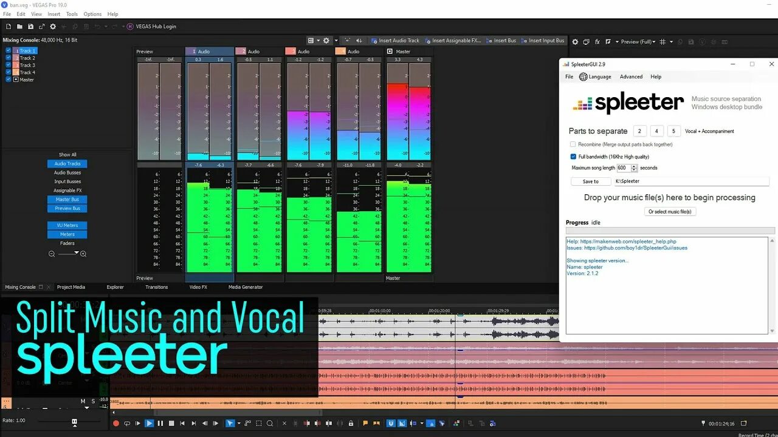Uncheck Master visibility checkbox in channel list
The image size is (778, 437).
pyautogui.click(x=9, y=80)
